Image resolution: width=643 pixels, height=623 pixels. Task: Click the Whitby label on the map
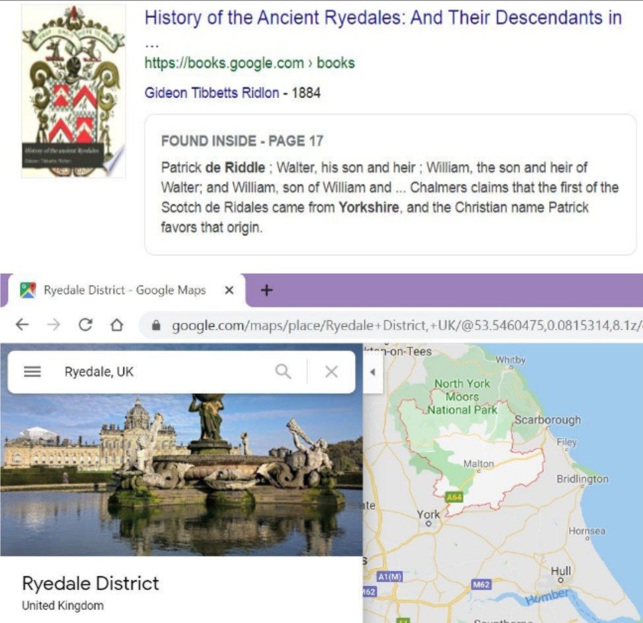[511, 360]
